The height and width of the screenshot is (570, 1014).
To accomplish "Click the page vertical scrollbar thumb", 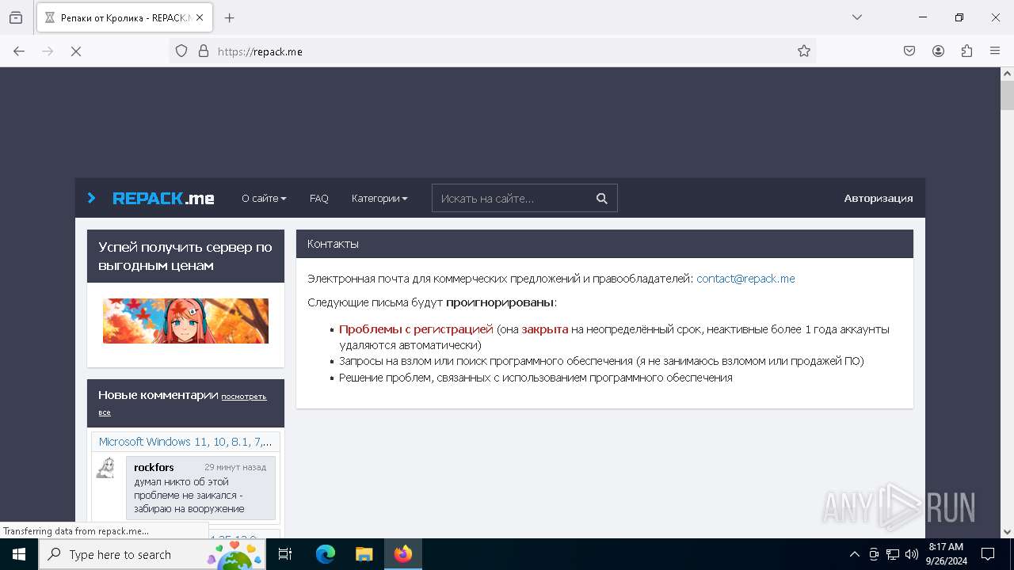I will pos(1008,95).
